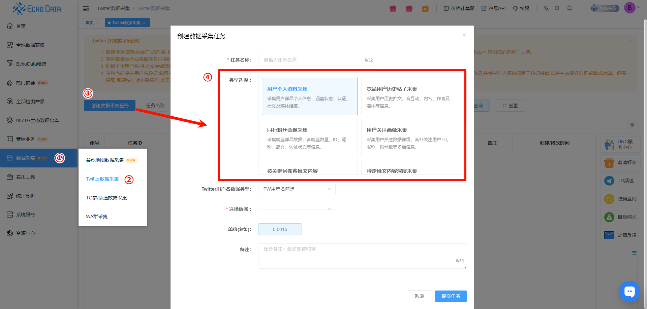The image size is (647, 309).
Task: Select TG群/频道数据采集 submenu item
Action: 106,198
